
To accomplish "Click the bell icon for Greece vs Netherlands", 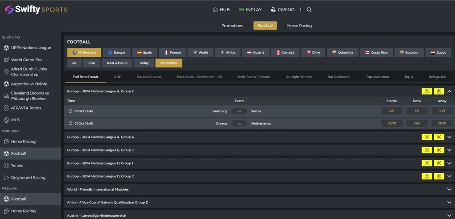I will coord(70,123).
